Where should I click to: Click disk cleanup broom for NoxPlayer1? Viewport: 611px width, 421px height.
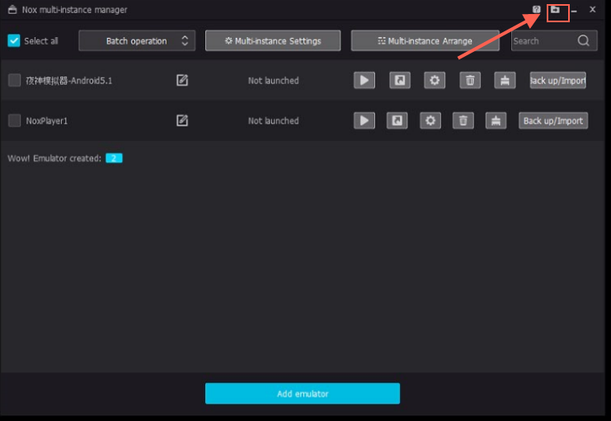click(496, 120)
